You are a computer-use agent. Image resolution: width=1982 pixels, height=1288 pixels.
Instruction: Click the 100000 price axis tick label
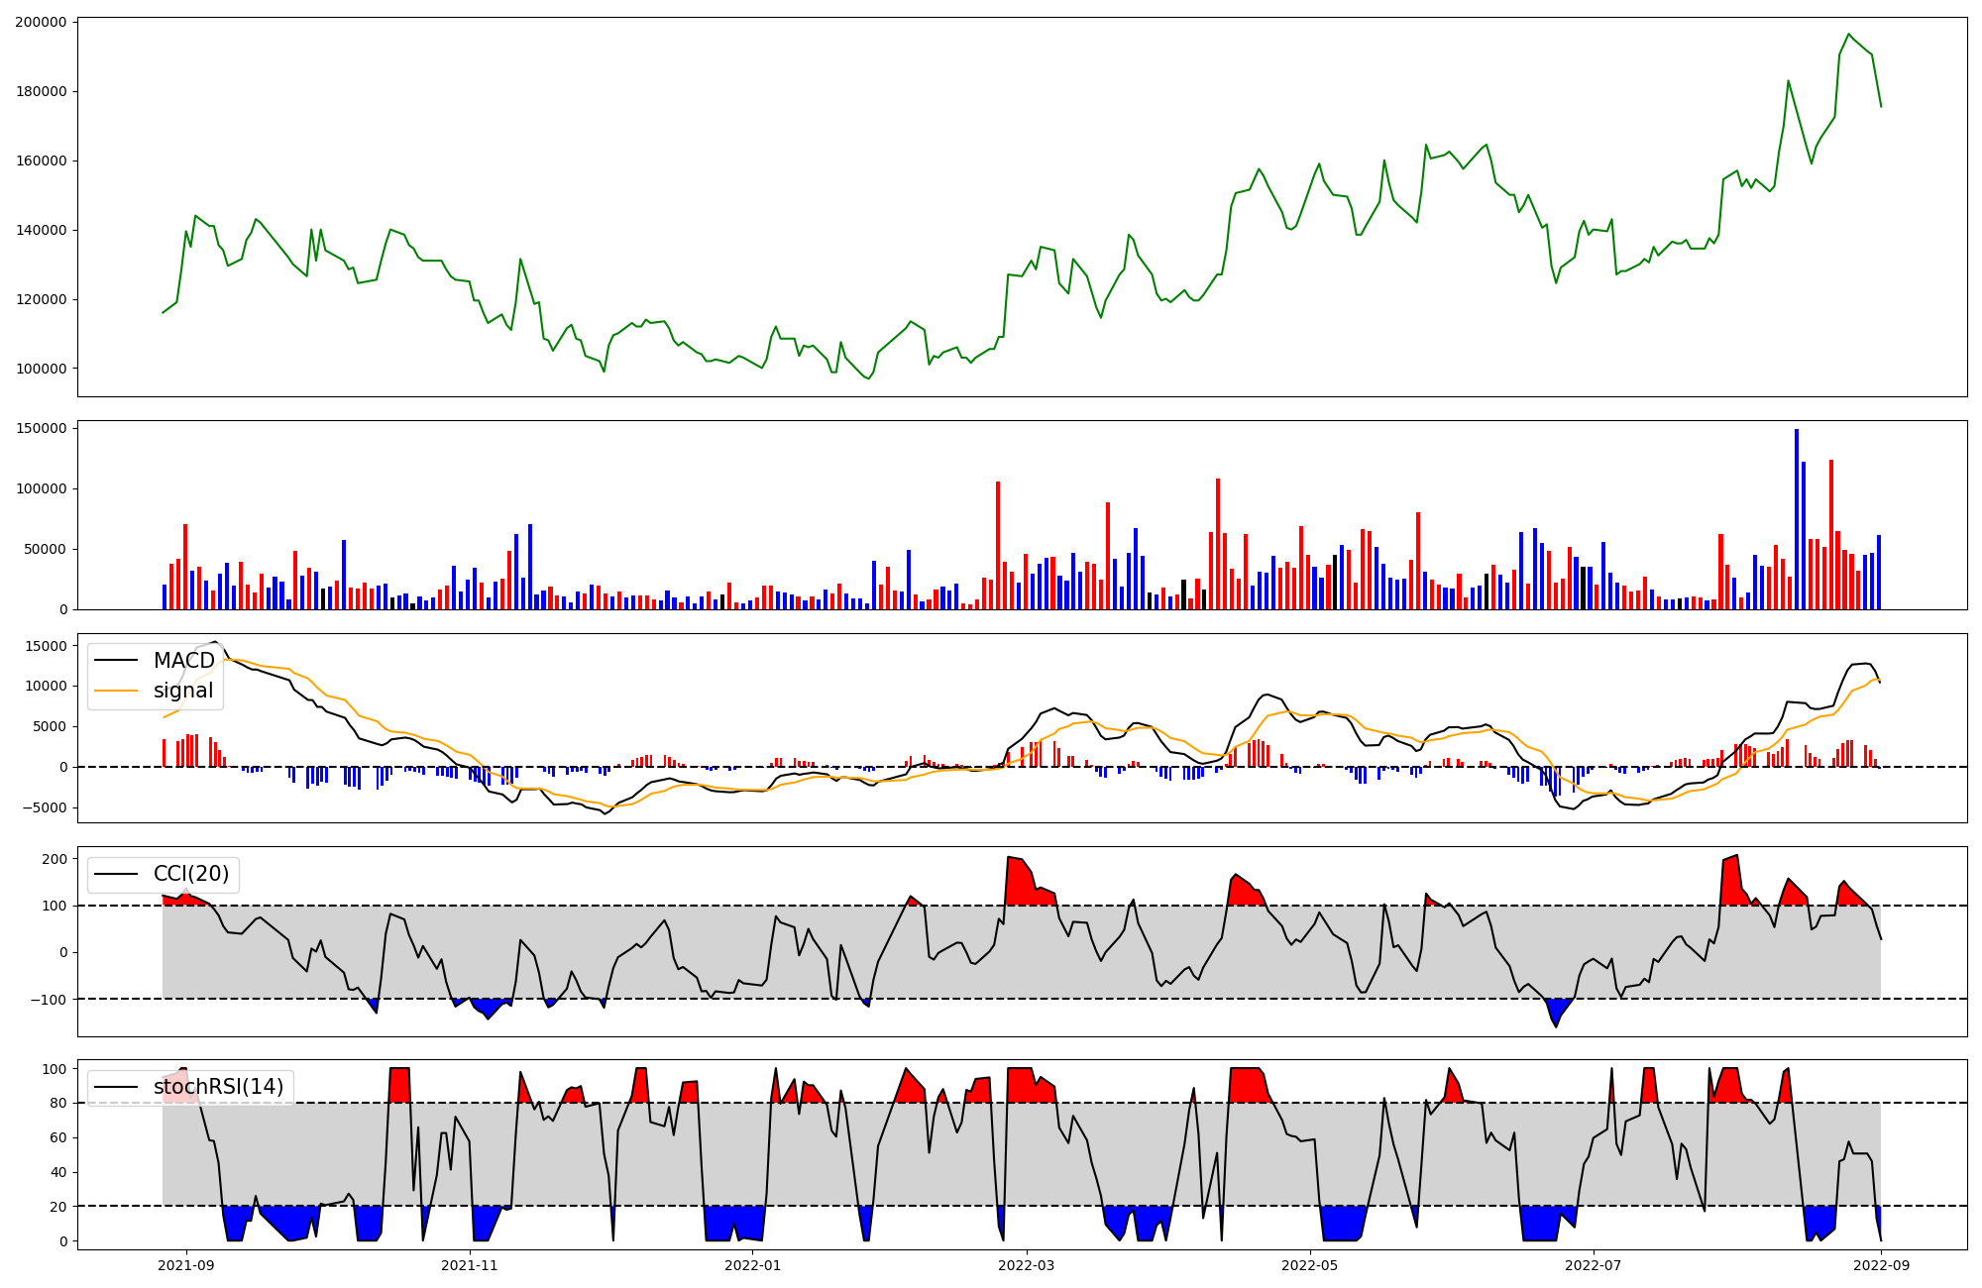click(41, 369)
